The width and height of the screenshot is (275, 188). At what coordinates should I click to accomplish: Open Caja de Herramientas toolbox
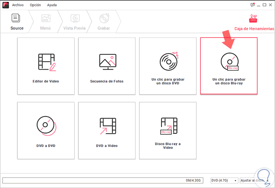(x=253, y=18)
